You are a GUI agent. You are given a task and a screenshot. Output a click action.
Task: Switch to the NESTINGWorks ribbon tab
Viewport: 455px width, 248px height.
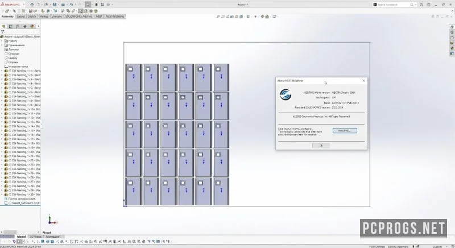point(115,16)
